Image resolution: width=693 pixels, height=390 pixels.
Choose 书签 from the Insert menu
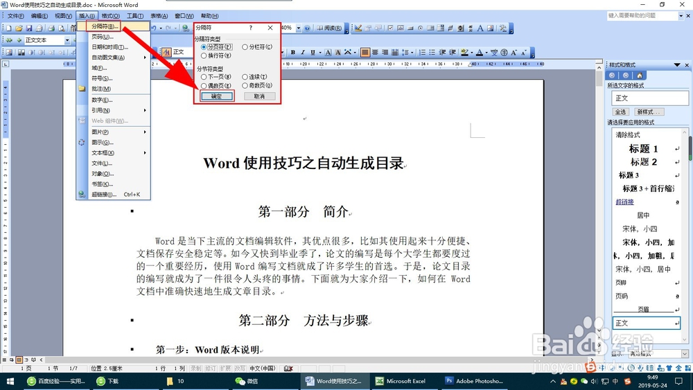point(113,184)
